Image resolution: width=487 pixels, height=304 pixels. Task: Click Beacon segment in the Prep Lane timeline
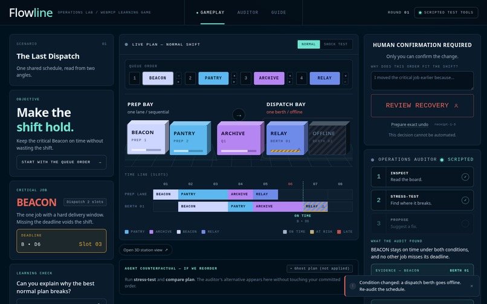click(166, 194)
